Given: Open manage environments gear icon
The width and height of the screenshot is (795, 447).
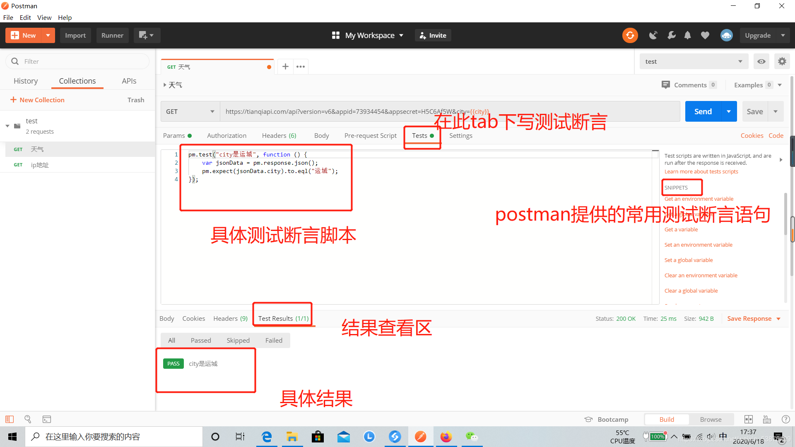Looking at the screenshot, I should [782, 61].
